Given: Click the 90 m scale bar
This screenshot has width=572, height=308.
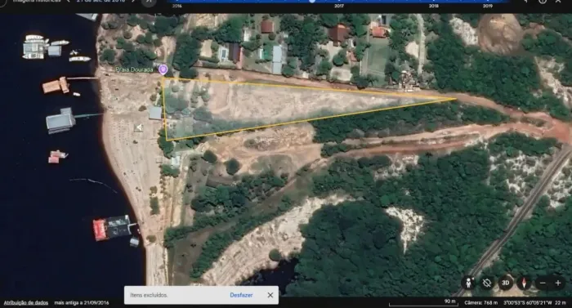Looking at the screenshot, I should pyautogui.click(x=423, y=302).
